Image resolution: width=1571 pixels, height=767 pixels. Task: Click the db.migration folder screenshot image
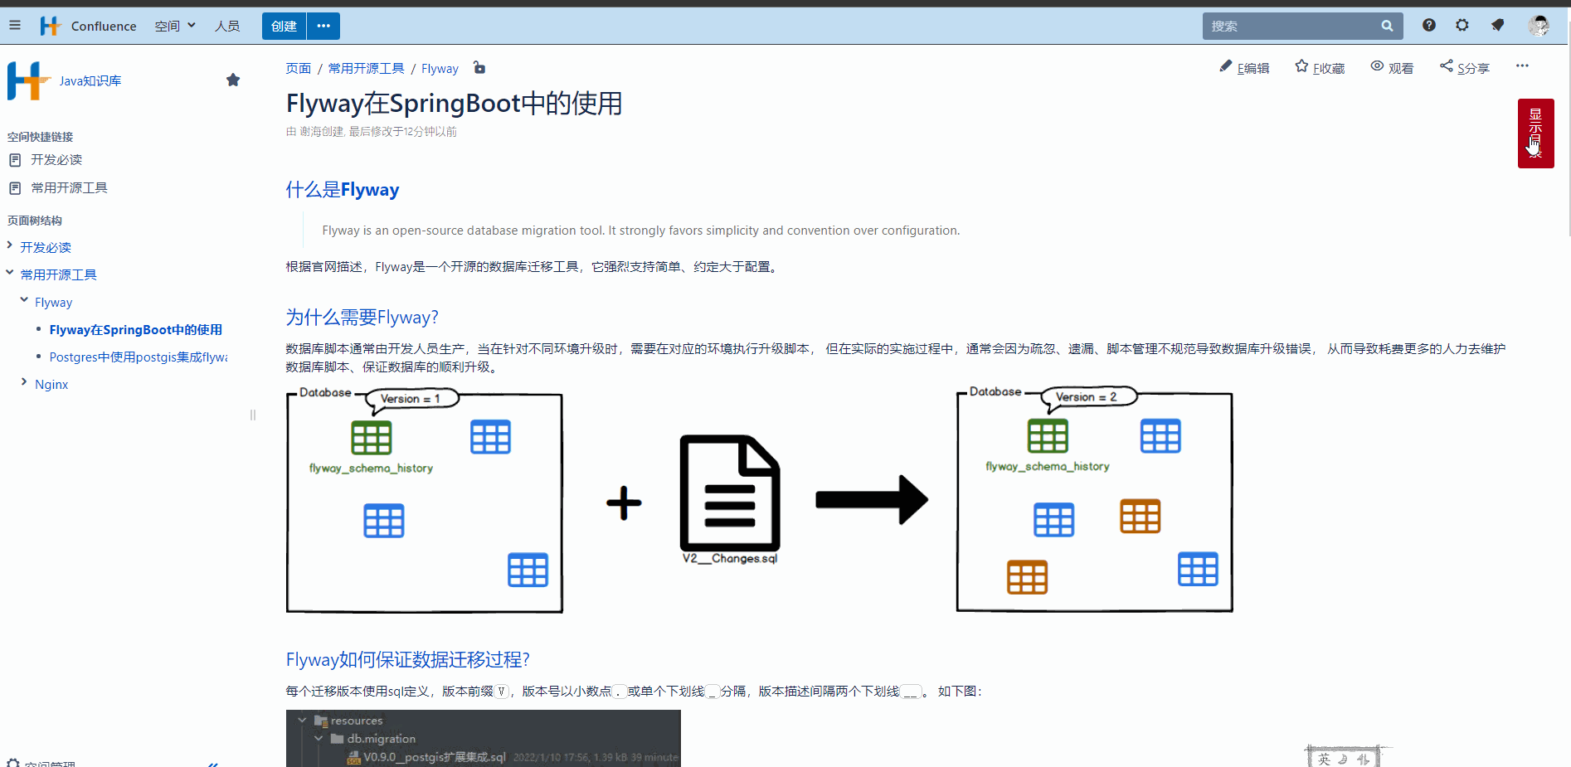pos(484,738)
